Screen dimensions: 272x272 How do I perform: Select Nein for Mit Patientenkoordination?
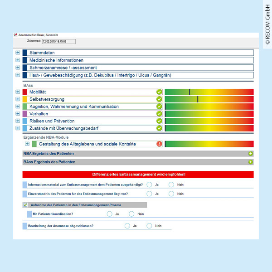(x=131, y=214)
